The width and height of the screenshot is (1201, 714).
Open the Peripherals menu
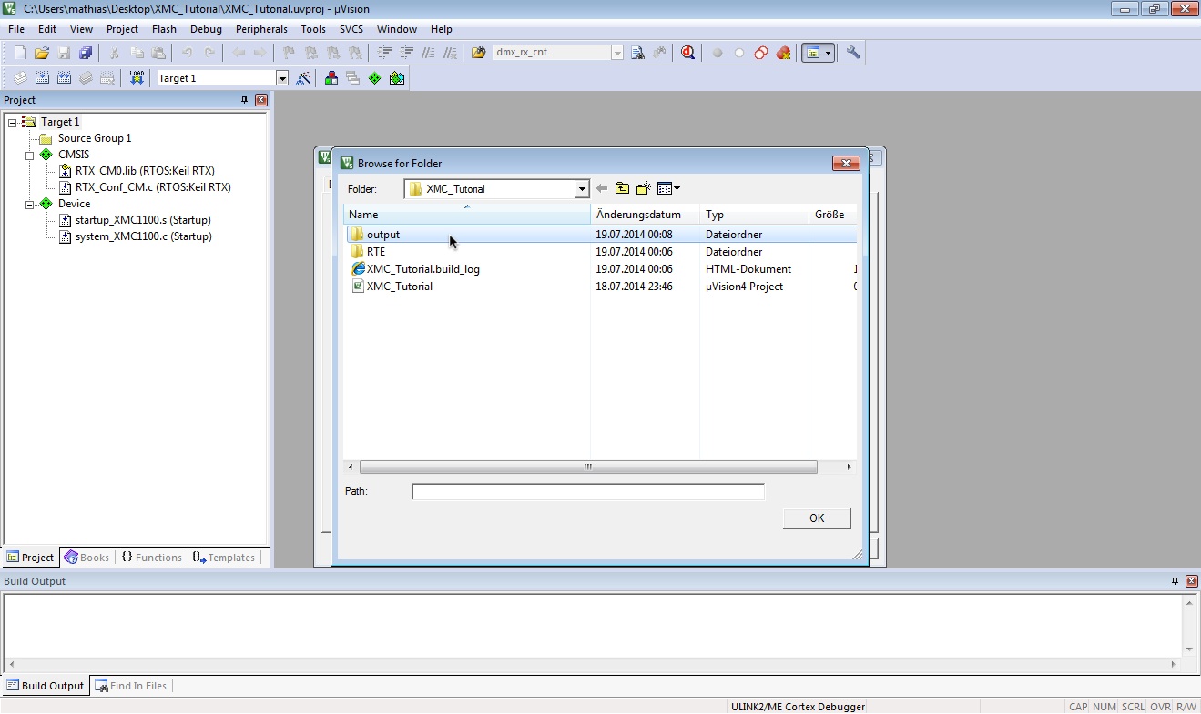coord(261,29)
